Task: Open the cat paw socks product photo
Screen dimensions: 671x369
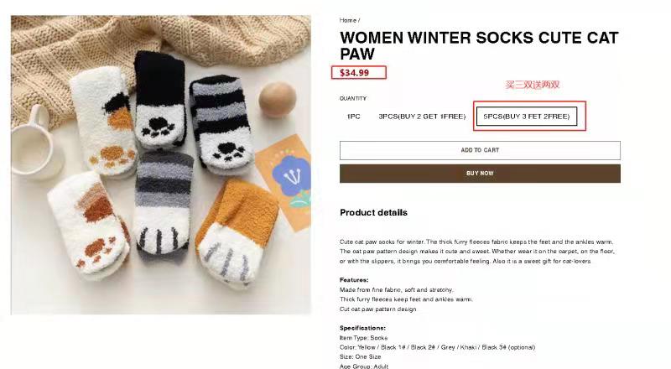Action: click(160, 165)
